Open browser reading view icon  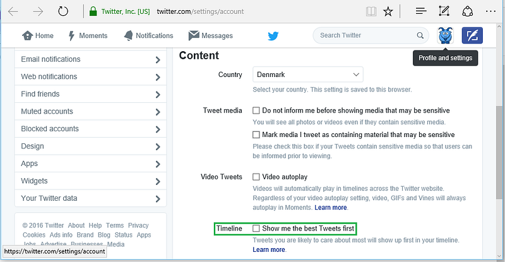[x=371, y=12]
